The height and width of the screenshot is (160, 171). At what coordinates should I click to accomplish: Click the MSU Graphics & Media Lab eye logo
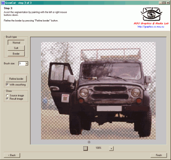tap(151, 14)
